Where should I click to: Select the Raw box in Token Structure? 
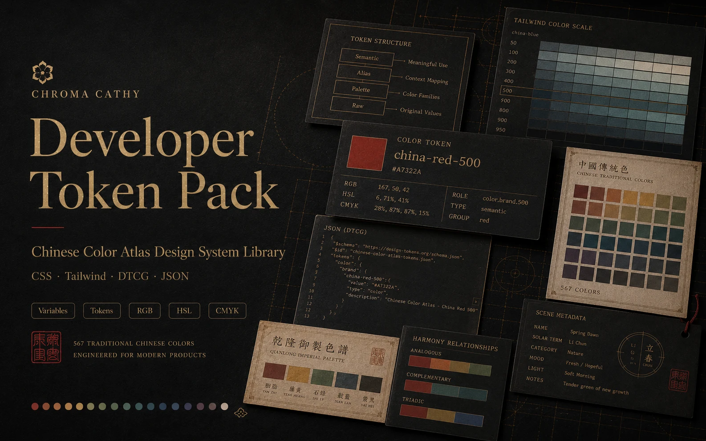click(x=357, y=106)
